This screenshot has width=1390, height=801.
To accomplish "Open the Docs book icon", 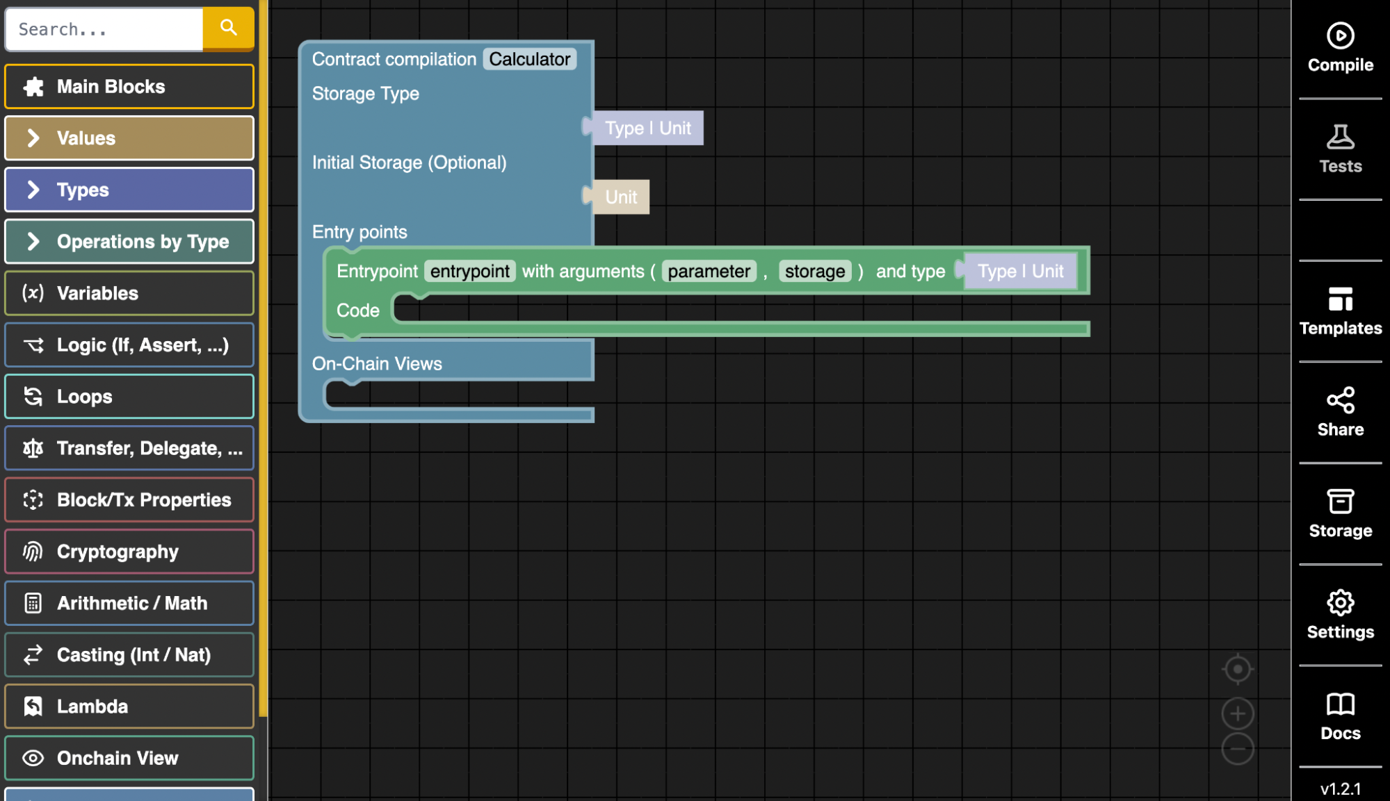I will [x=1339, y=704].
